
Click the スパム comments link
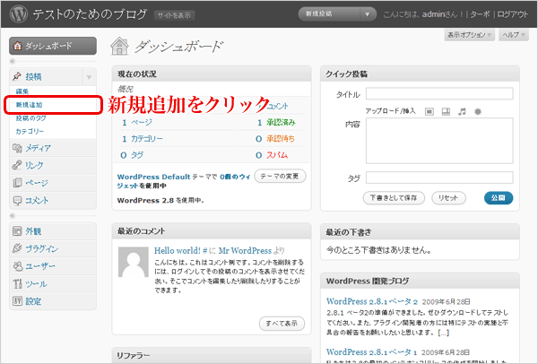point(277,155)
